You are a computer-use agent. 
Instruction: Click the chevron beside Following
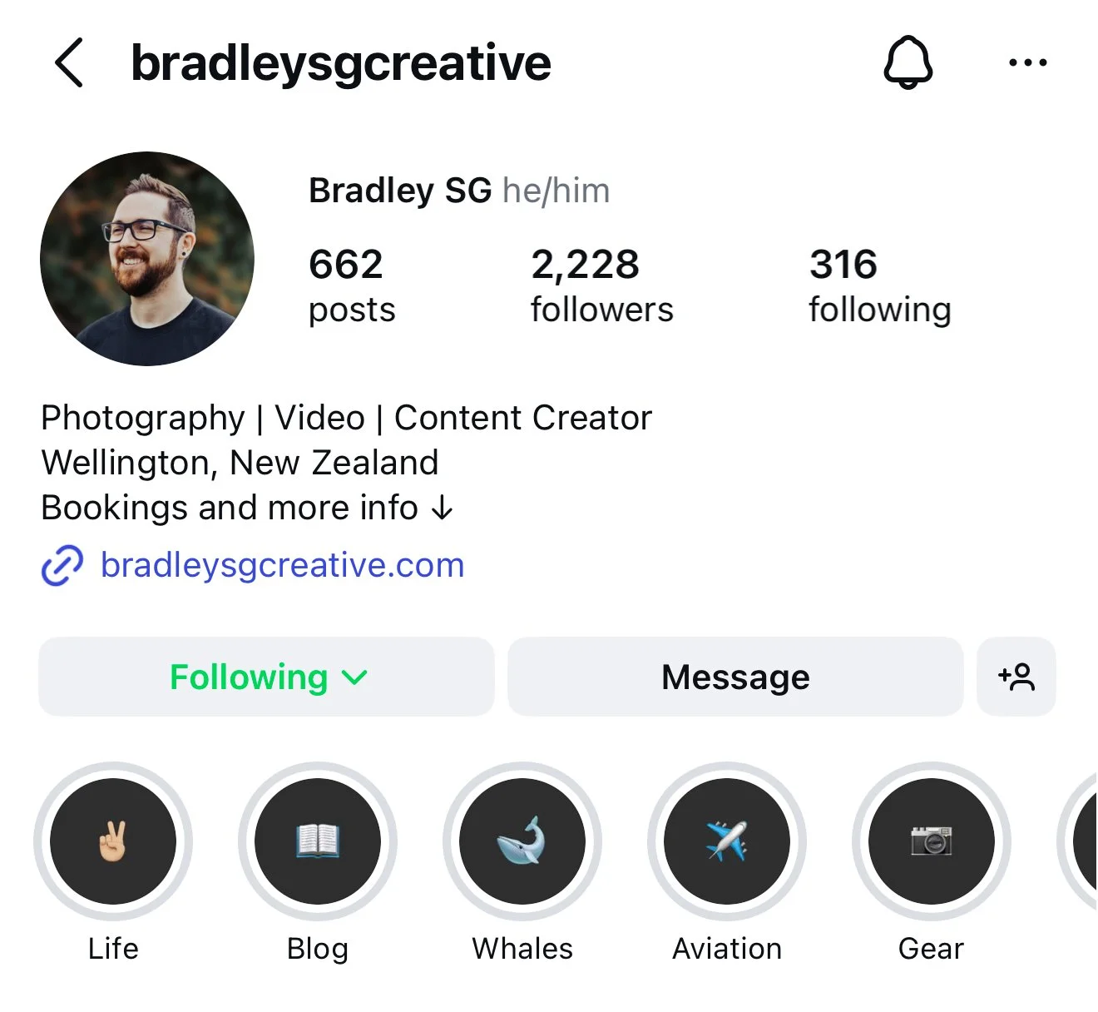(354, 678)
